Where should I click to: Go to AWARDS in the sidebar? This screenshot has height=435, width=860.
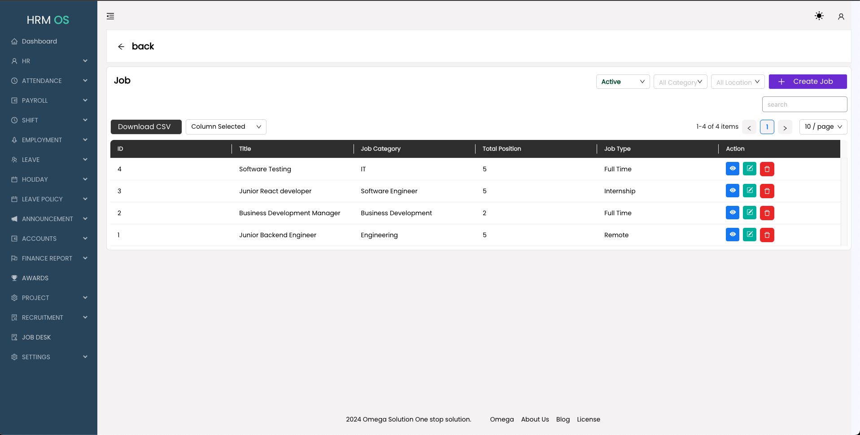tap(35, 278)
